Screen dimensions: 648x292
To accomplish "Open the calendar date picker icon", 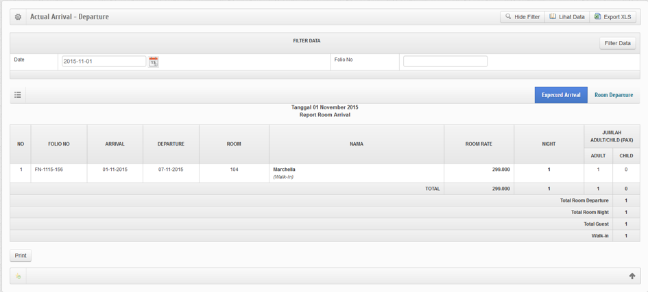I will 154,62.
